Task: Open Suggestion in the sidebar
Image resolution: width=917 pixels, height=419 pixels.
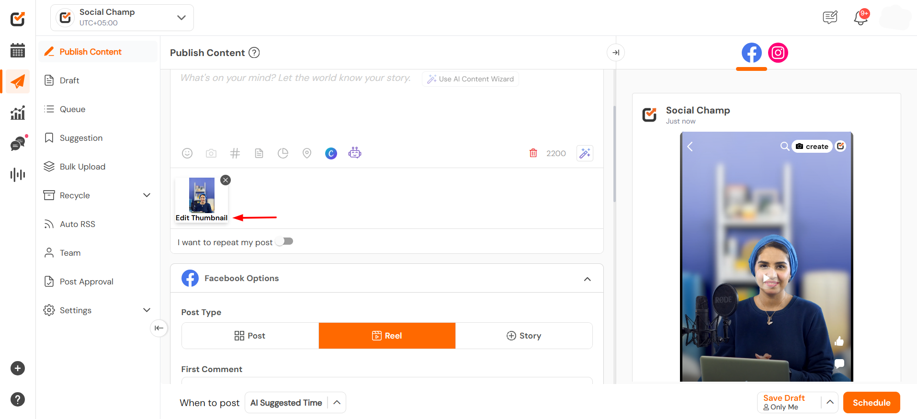Action: 98,138
